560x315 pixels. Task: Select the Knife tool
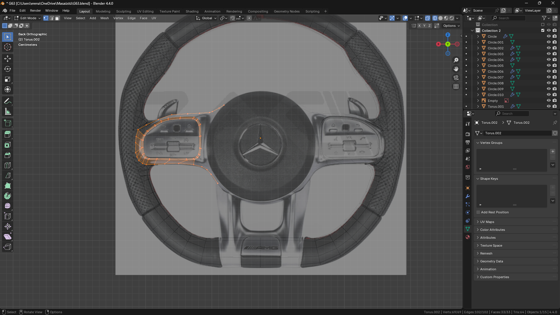[8, 175]
